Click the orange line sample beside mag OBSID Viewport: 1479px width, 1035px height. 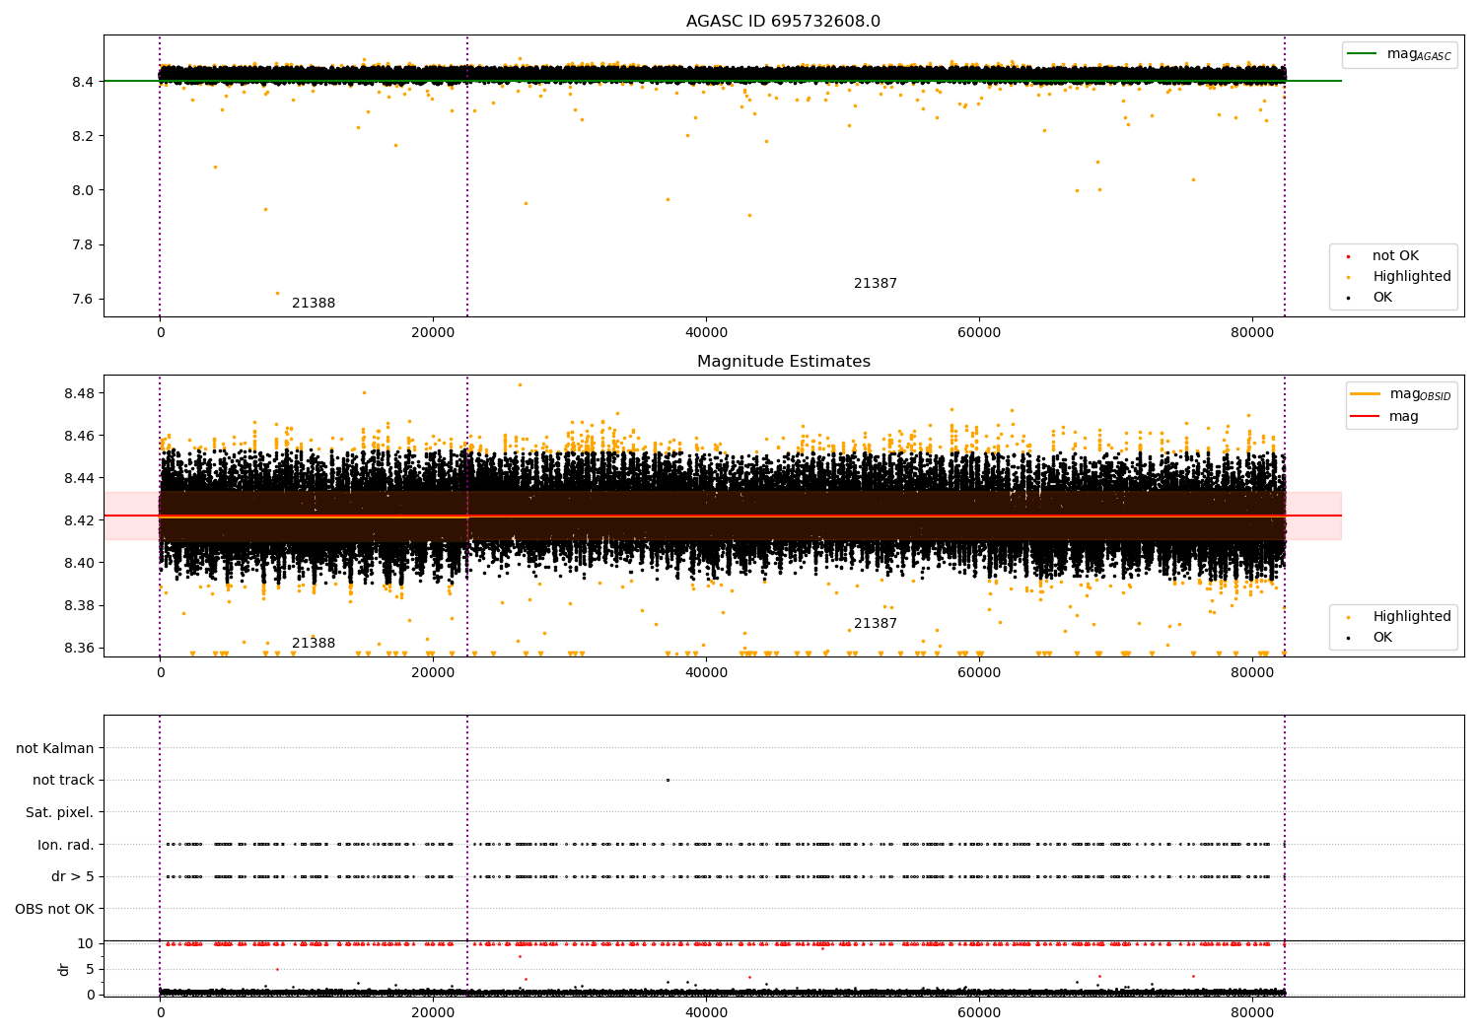coord(1366,394)
